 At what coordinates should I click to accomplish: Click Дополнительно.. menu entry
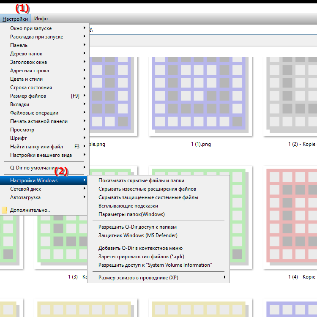pyautogui.click(x=44, y=210)
